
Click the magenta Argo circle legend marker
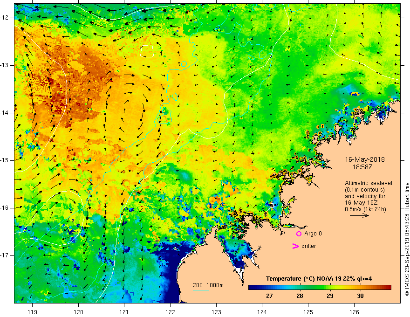tap(299, 234)
